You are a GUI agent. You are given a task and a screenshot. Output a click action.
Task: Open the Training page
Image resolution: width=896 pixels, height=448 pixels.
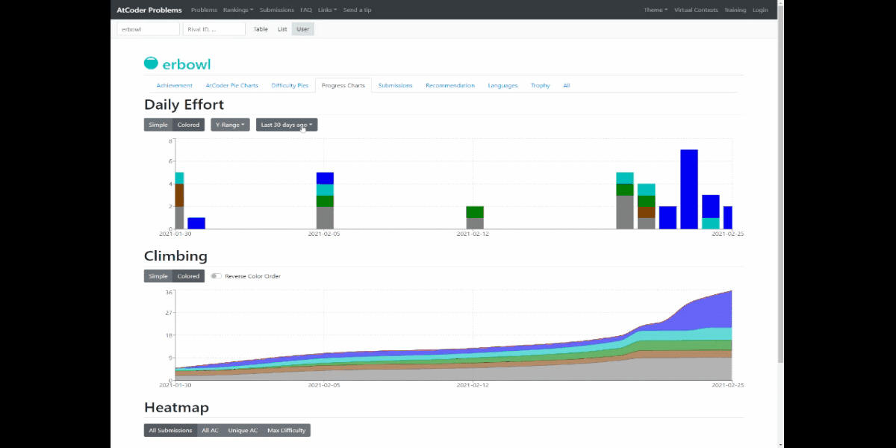click(735, 10)
